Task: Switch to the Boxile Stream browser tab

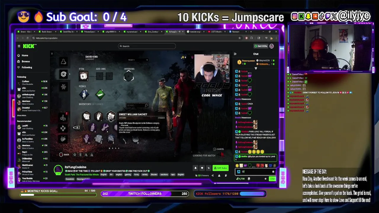Action: 48,32
